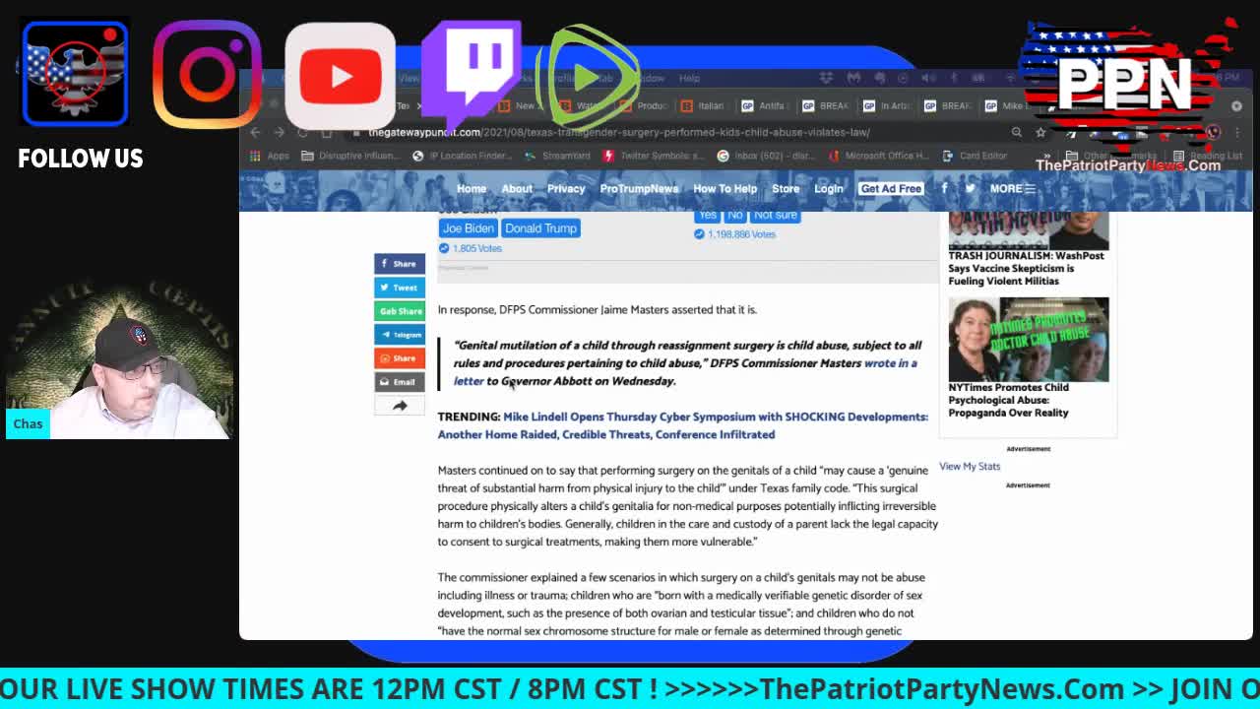
Task: Open the Store nav item
Action: [x=786, y=189]
